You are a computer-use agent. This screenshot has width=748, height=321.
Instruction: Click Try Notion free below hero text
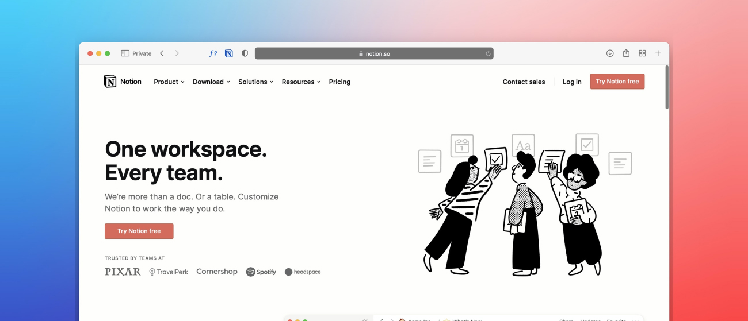(x=139, y=231)
